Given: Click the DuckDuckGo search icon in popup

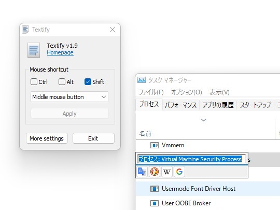Looking at the screenshot, I should tap(155, 172).
